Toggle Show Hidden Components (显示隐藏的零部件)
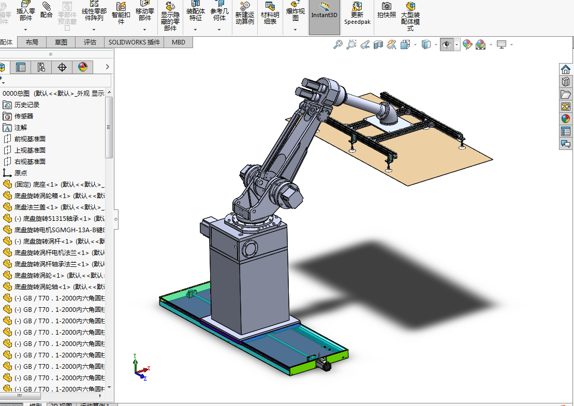574x406 pixels. (x=170, y=16)
